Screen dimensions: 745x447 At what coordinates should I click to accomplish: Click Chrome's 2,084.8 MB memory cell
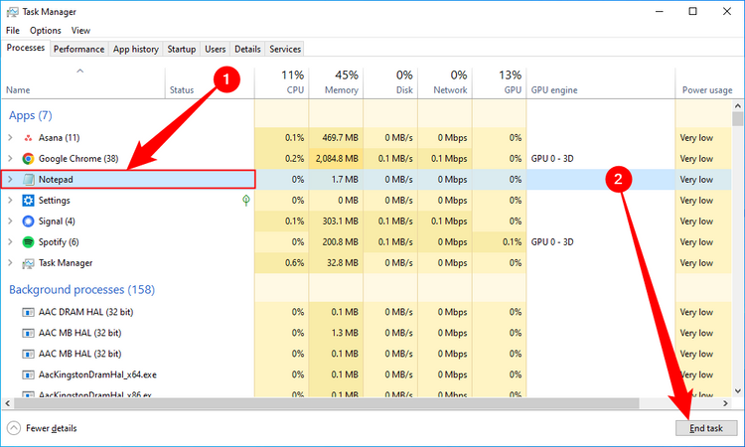click(336, 159)
